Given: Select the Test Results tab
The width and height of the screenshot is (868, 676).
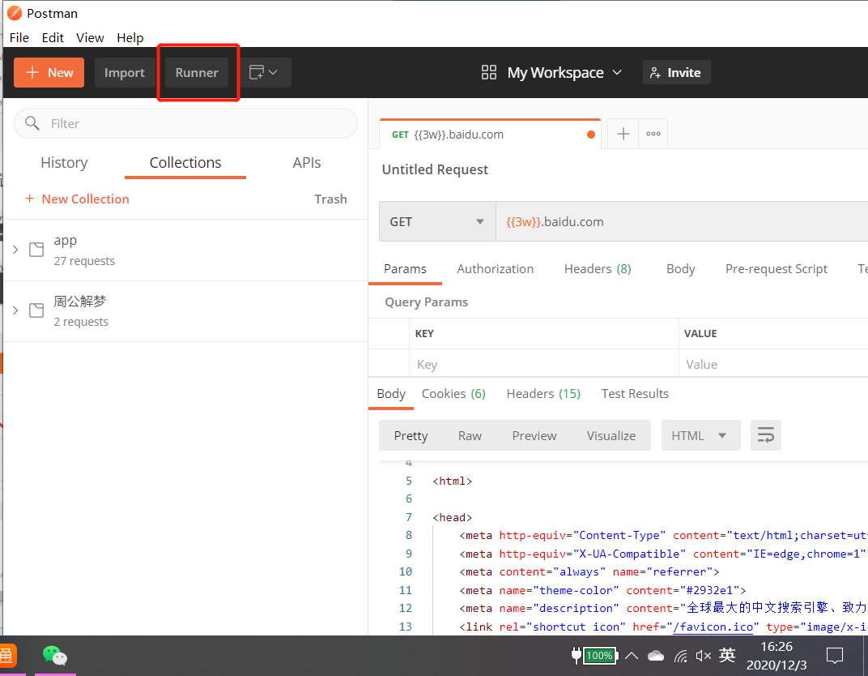Looking at the screenshot, I should [x=635, y=393].
